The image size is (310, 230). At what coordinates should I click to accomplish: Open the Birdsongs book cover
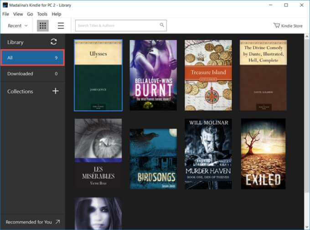153,159
